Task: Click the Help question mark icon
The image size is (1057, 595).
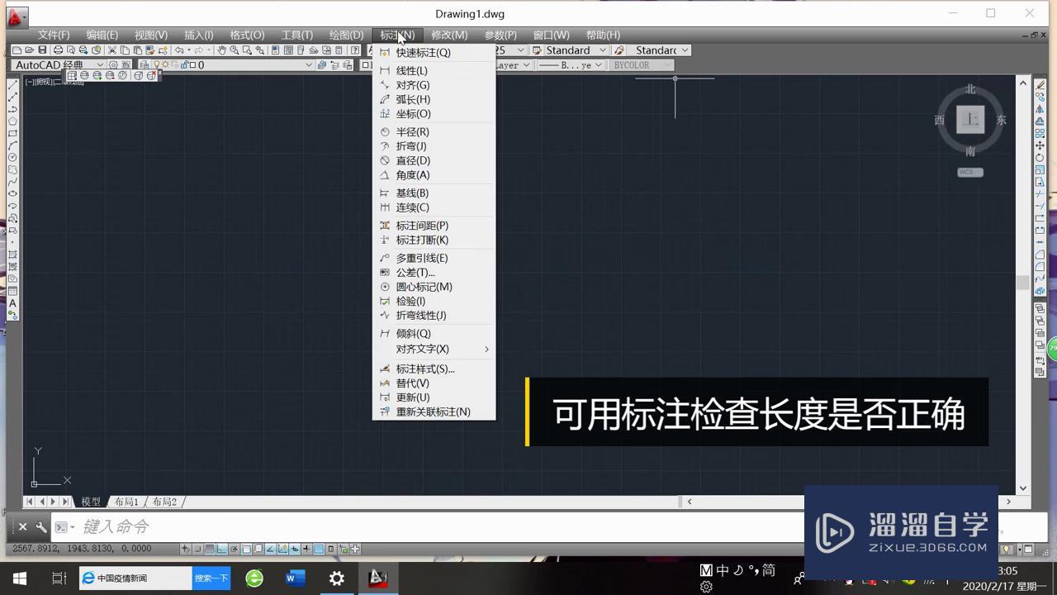Action: tap(354, 50)
